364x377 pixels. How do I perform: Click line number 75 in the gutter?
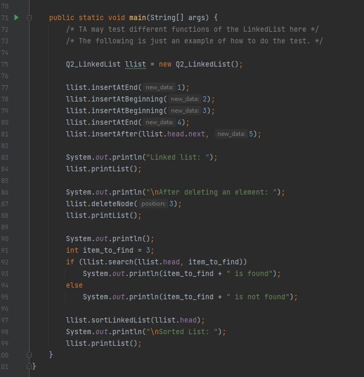click(4, 65)
